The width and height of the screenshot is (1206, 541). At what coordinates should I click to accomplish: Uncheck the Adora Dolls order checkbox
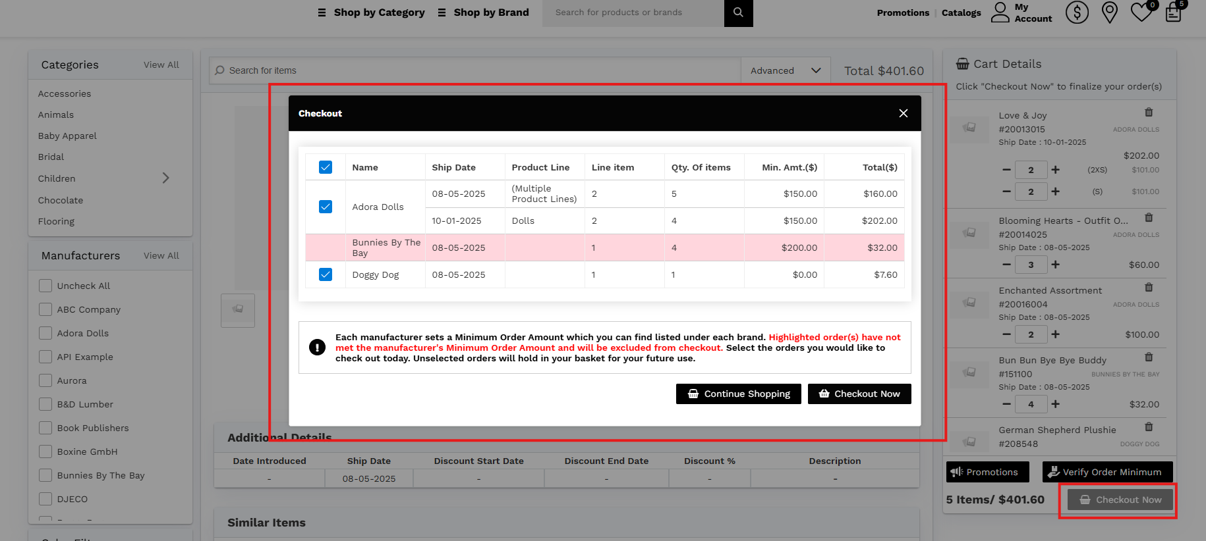tap(326, 207)
